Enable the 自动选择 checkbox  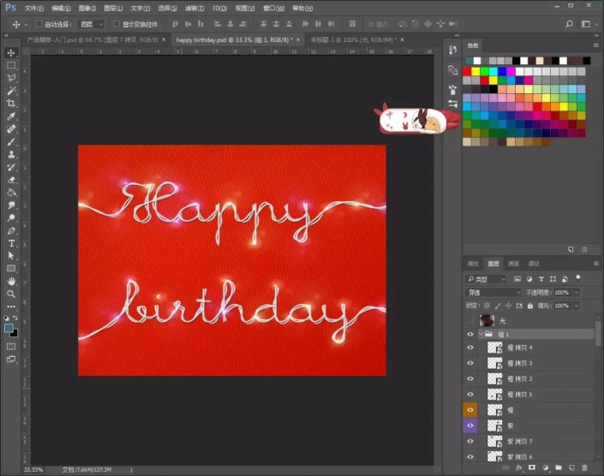click(x=39, y=24)
